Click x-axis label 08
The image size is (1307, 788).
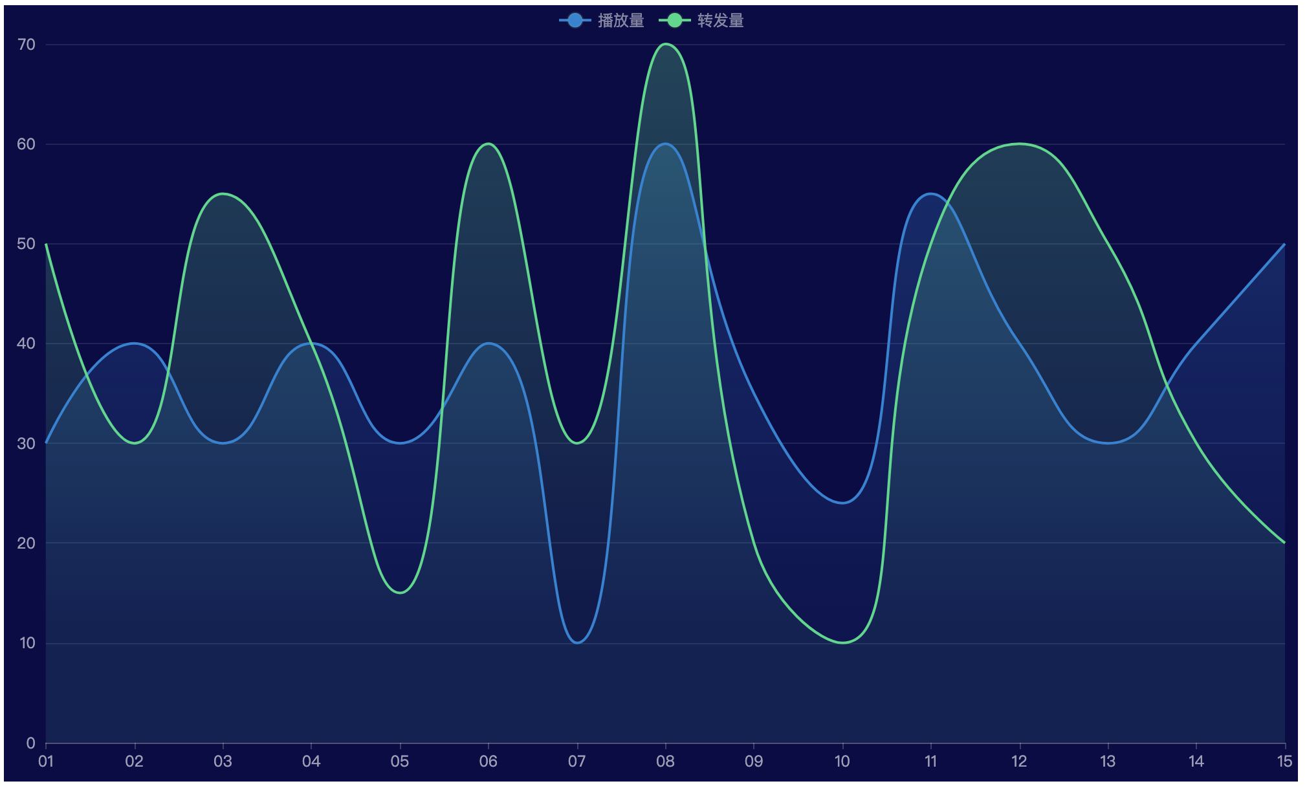tap(665, 761)
